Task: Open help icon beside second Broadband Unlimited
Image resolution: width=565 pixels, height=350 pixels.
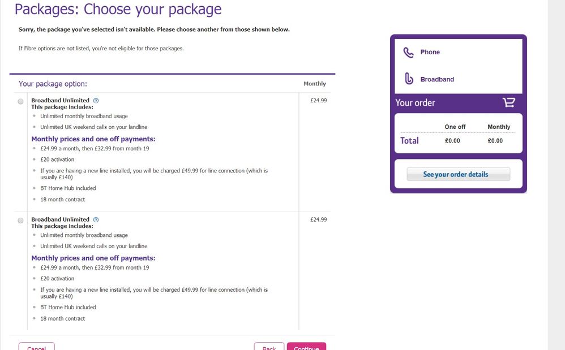Action: 96,219
